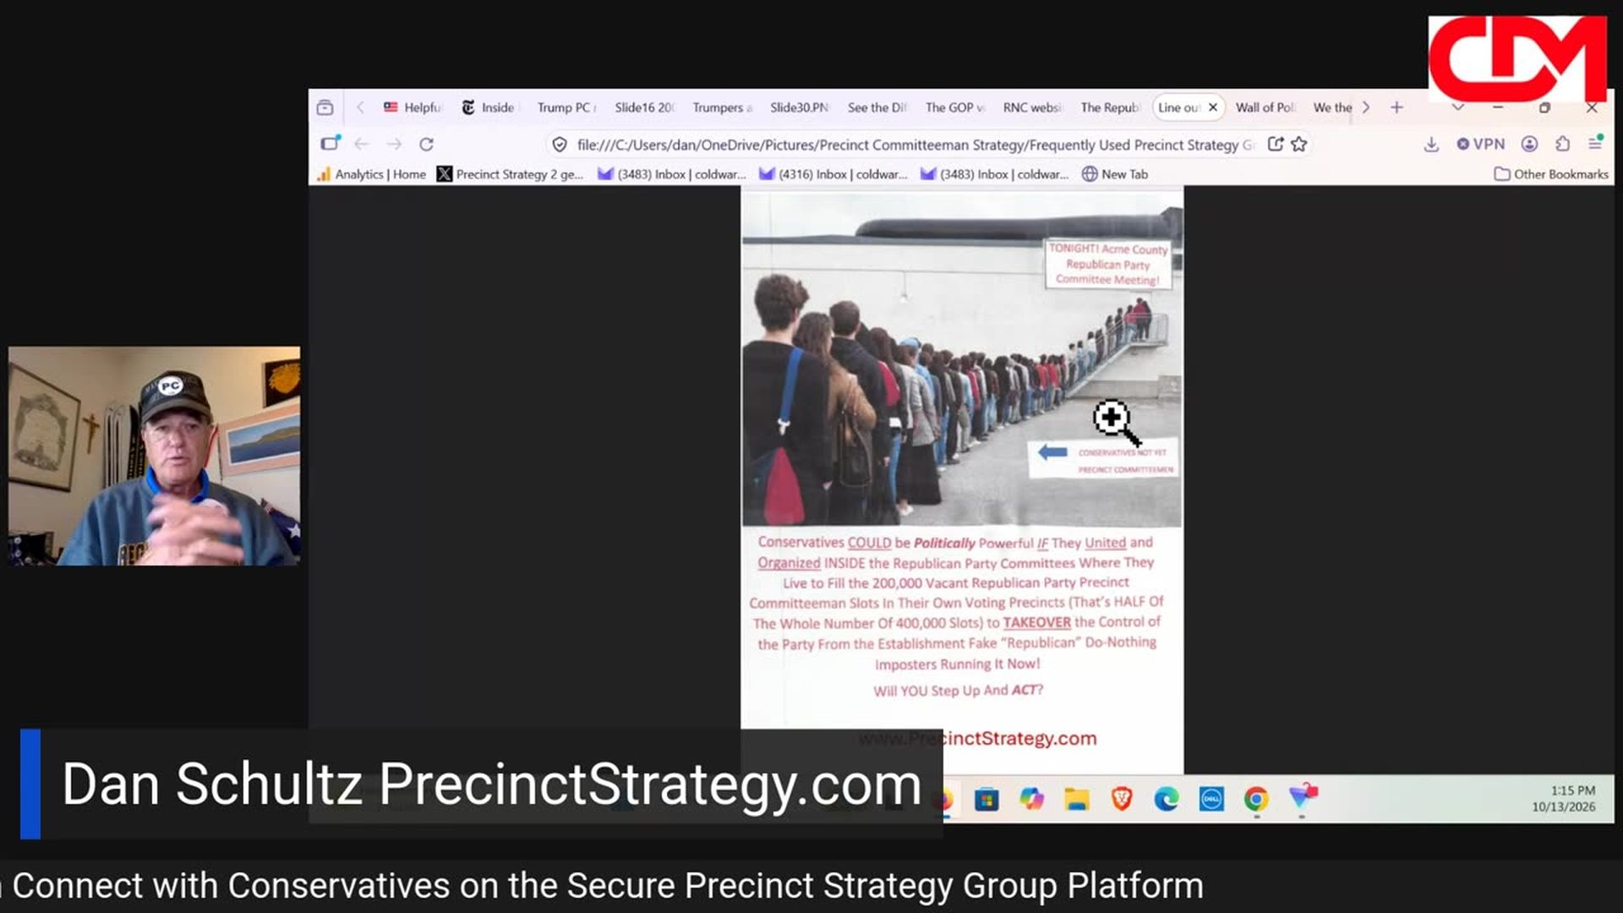Image resolution: width=1623 pixels, height=913 pixels.
Task: Open File Explorer from the taskbar
Action: [1076, 799]
